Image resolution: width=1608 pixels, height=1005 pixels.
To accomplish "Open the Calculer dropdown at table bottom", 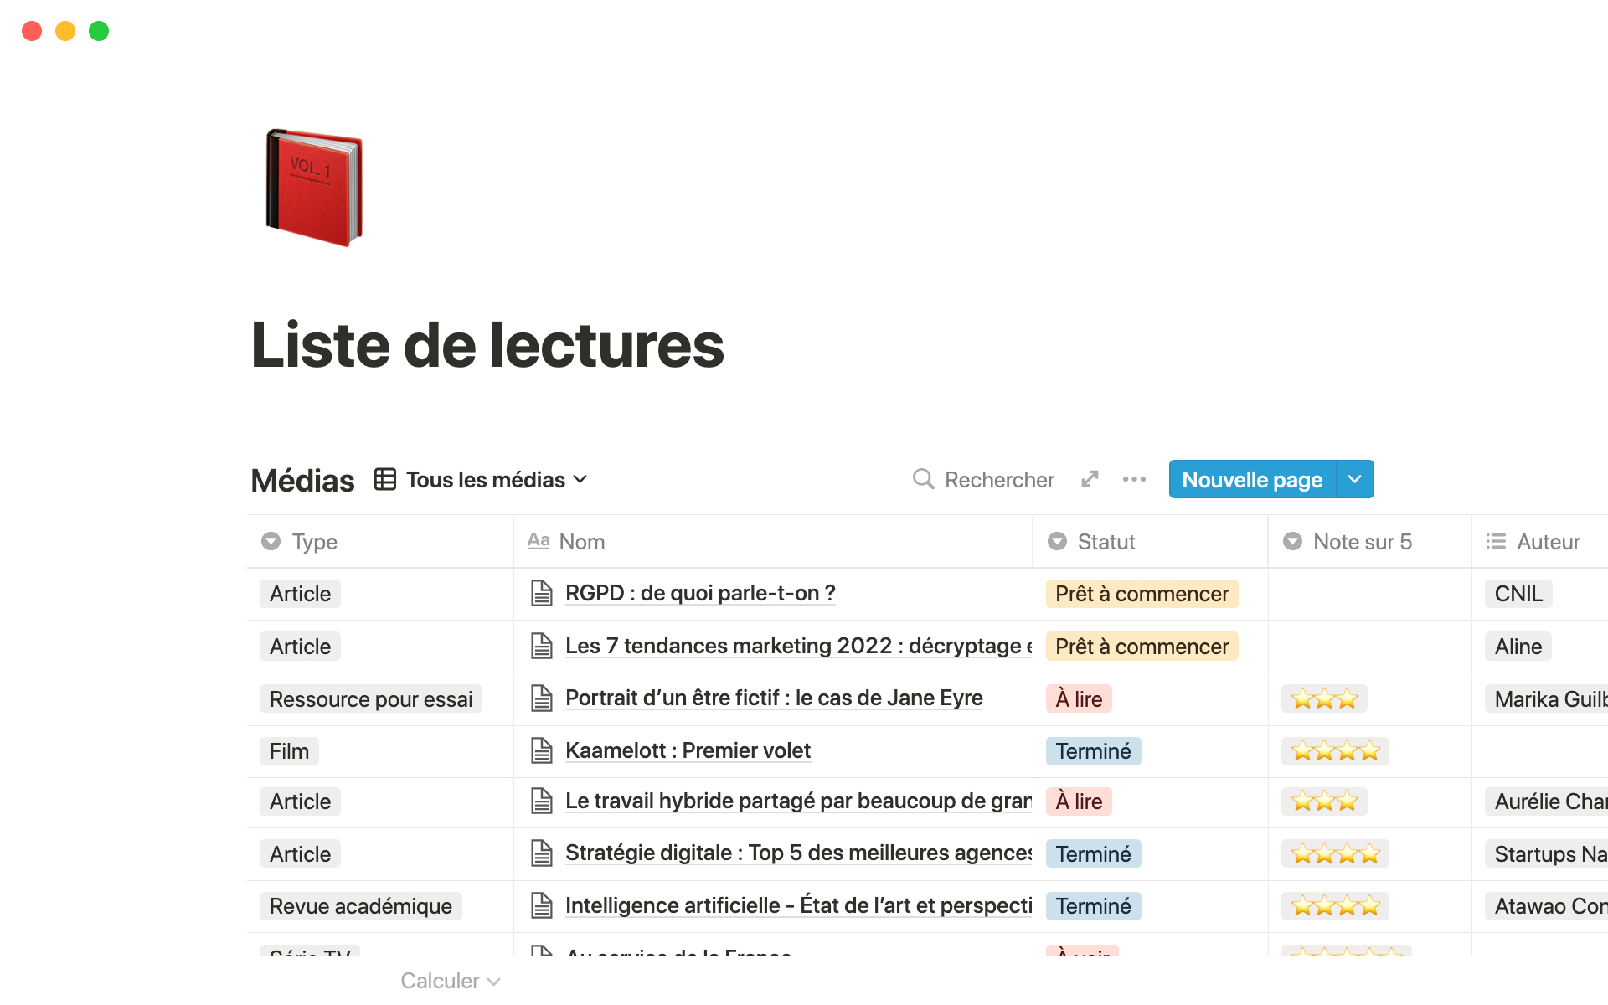I will (x=450, y=981).
